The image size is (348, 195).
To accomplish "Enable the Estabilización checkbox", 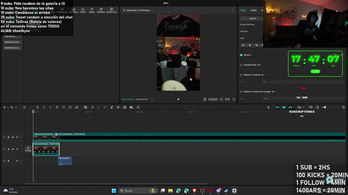I will coord(241,65).
